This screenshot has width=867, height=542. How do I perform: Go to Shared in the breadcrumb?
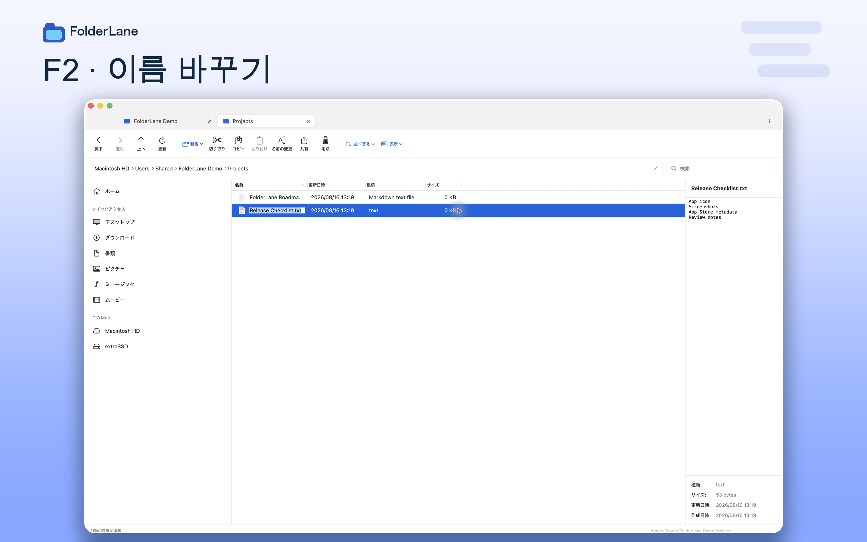pos(164,169)
